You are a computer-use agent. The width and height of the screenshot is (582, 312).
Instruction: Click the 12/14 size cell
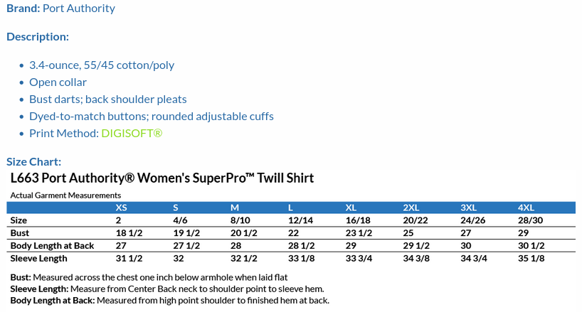pos(301,220)
